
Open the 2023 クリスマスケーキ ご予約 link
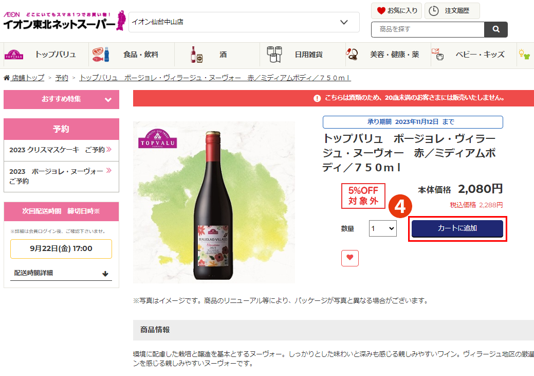tap(61, 150)
